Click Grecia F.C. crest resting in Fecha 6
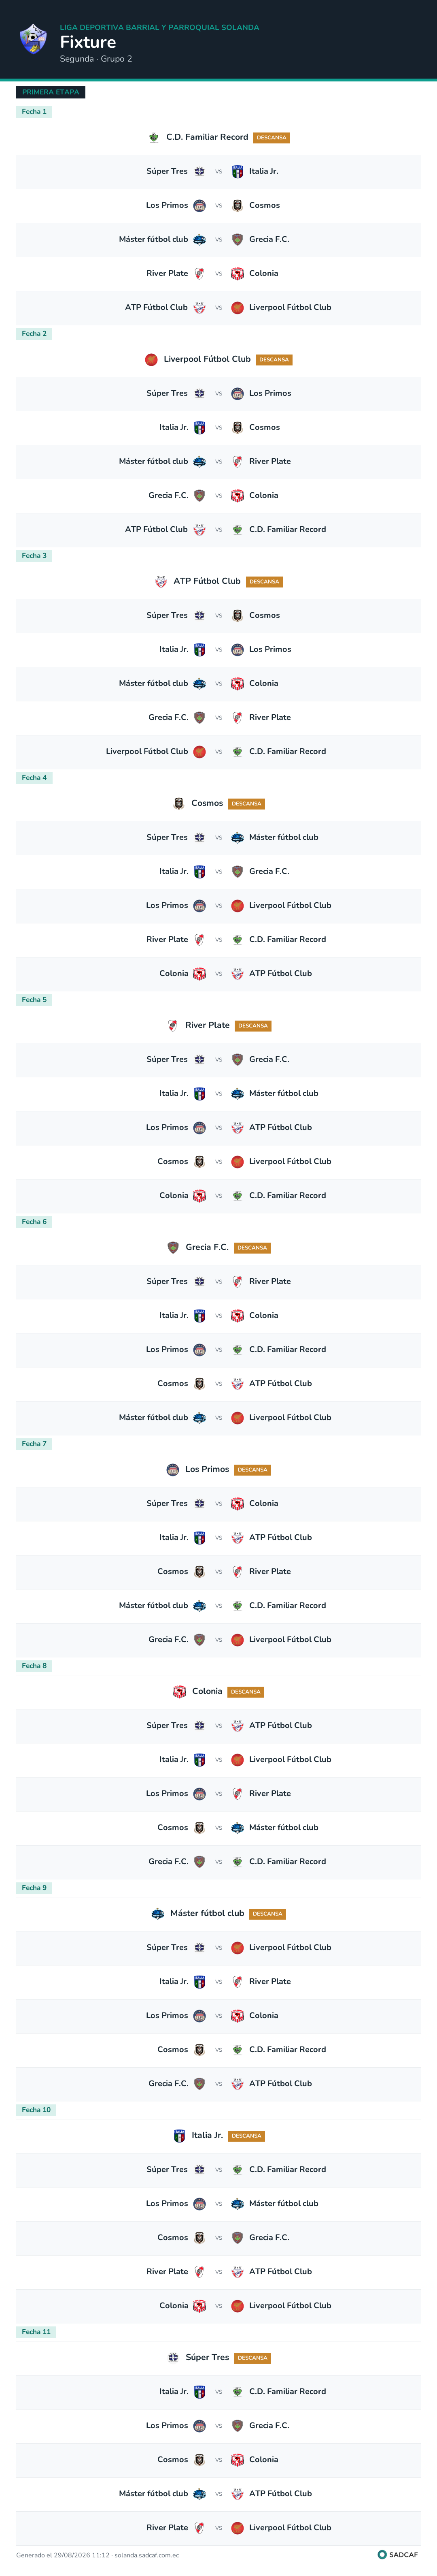 tap(173, 1247)
